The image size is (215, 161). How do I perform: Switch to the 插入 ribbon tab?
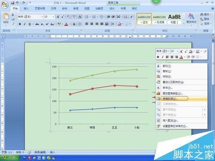[x=26, y=9]
